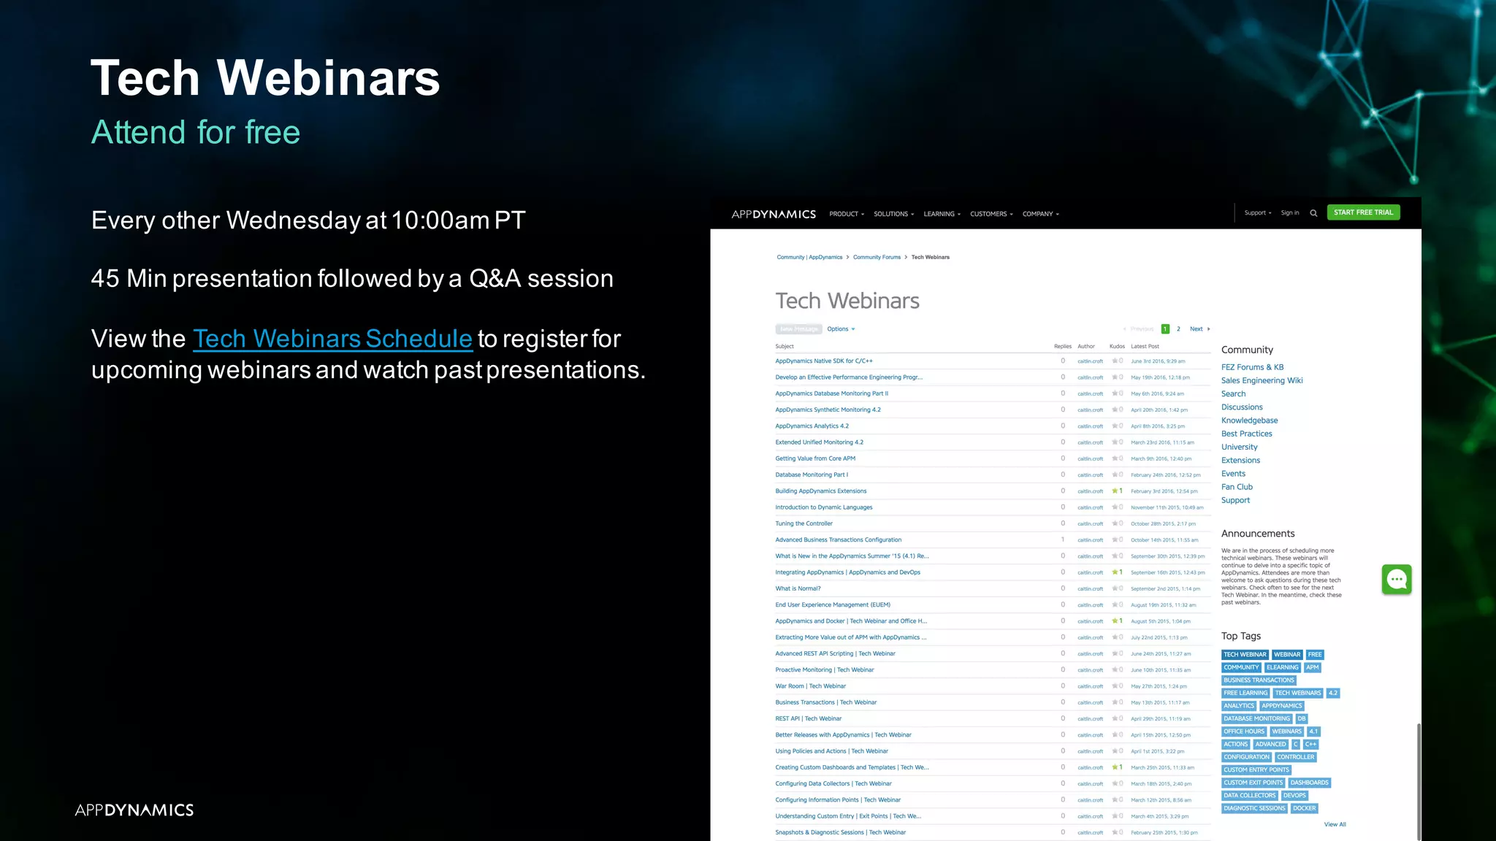Viewport: 1496px width, 841px height.
Task: Click the Latest Post column header
Action: 1145,347
